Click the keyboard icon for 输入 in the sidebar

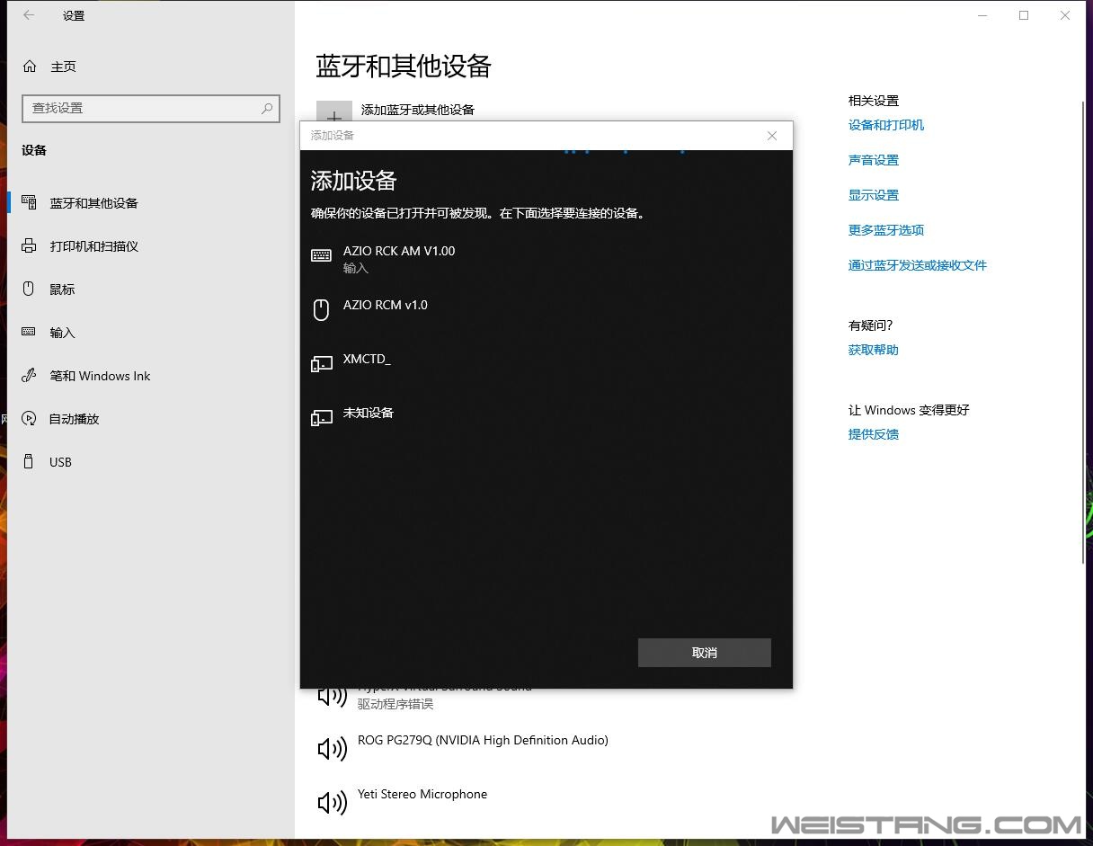pos(29,332)
